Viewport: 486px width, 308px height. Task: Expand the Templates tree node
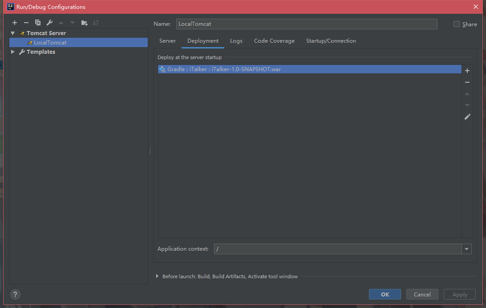pyautogui.click(x=13, y=52)
